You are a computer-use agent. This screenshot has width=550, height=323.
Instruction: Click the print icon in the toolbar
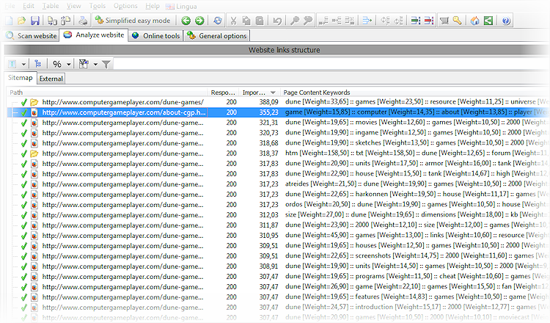tap(83, 21)
